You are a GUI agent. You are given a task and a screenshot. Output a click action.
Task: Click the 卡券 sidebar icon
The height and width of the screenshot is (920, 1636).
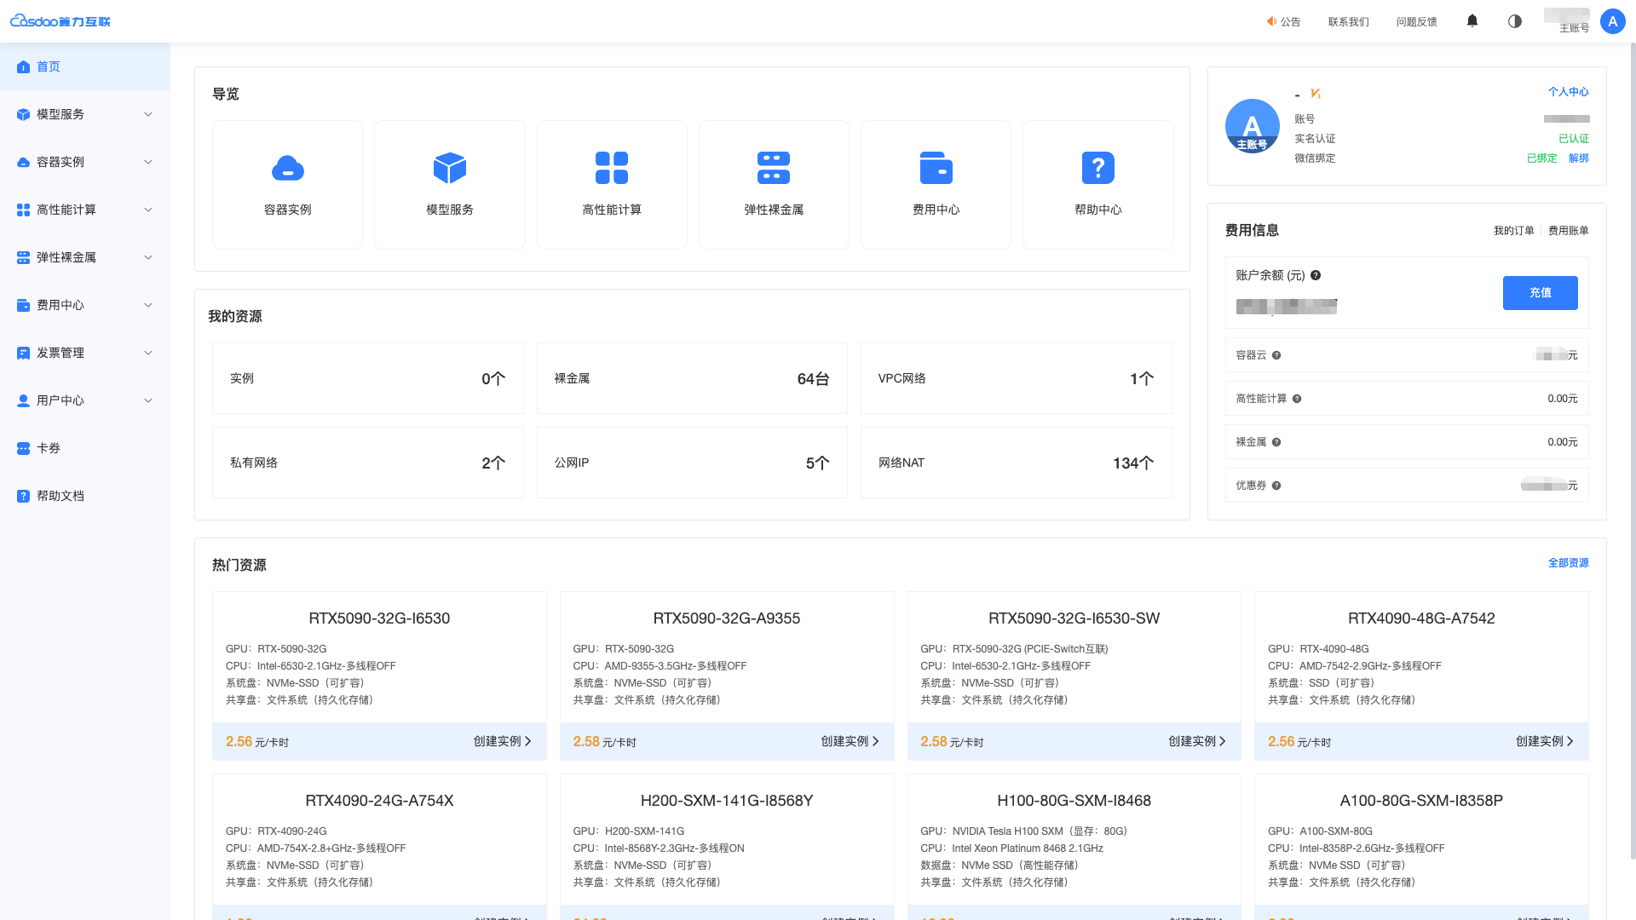coord(23,448)
